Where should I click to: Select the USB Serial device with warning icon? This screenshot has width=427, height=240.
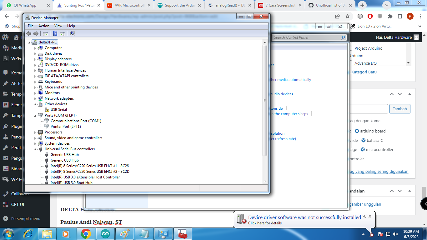[58, 110]
